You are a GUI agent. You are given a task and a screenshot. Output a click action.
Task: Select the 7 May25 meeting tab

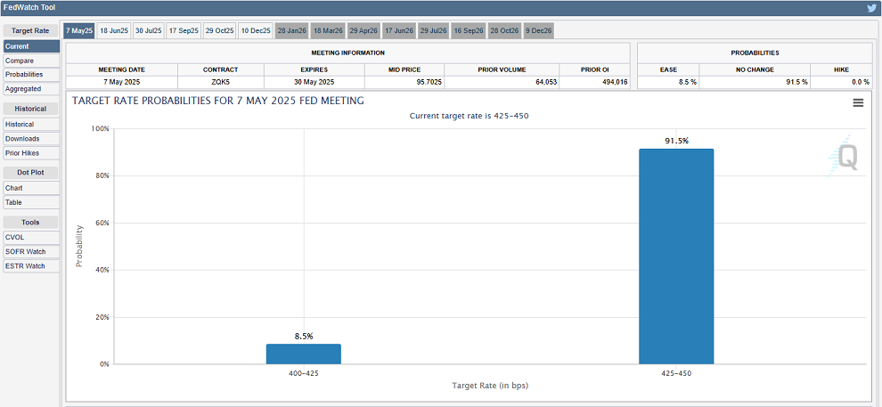[78, 30]
